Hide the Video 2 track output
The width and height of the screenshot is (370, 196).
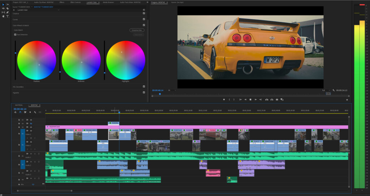pyautogui.click(x=31, y=131)
